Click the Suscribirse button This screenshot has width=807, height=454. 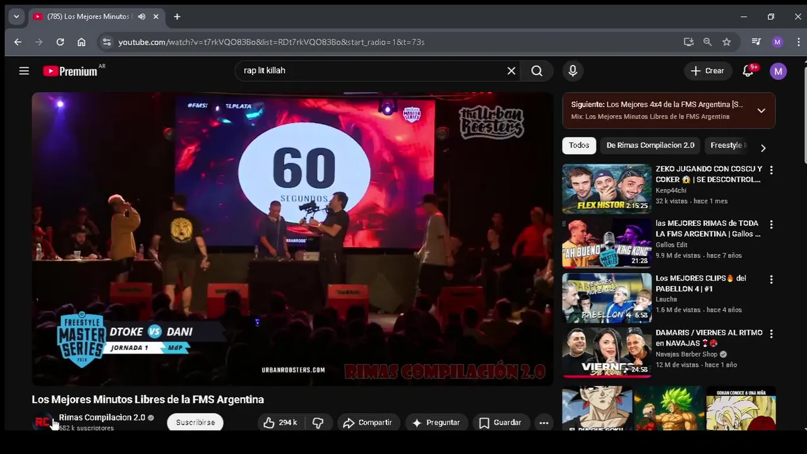pos(195,422)
